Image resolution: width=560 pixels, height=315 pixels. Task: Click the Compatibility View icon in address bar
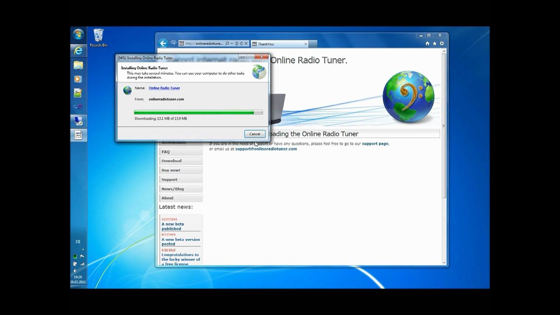(x=237, y=44)
